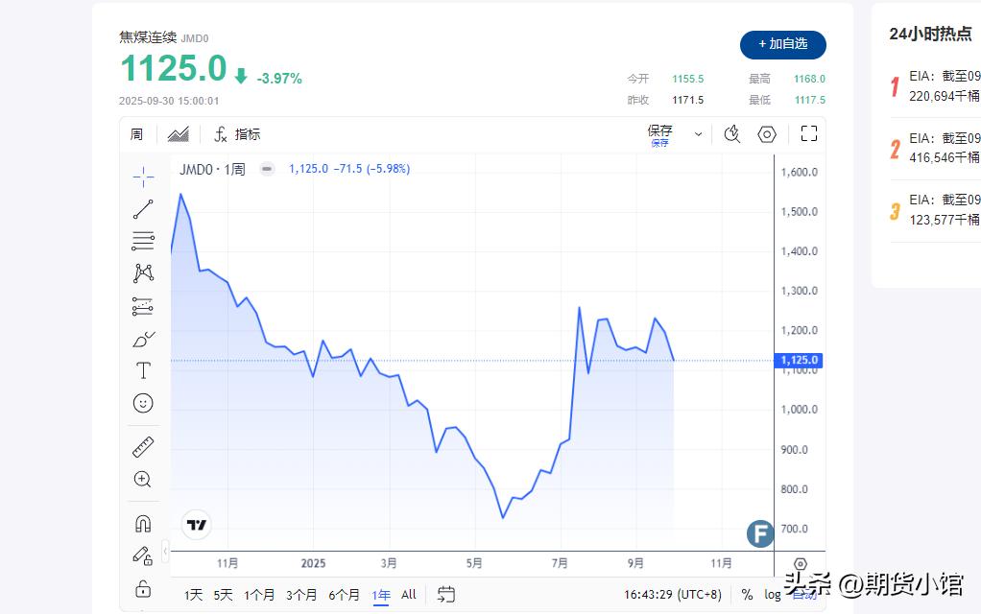981x614 pixels.
Task: Select the trend line drawing tool
Action: (x=143, y=209)
